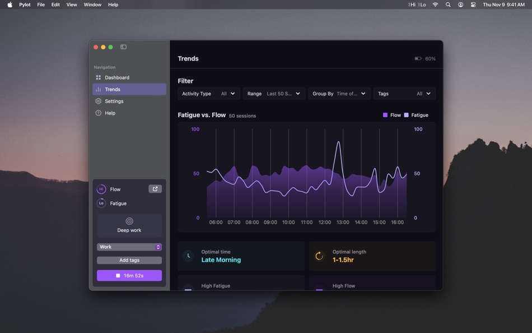The width and height of the screenshot is (532, 333).
Task: Click the Optimal length circular arrow icon
Action: click(319, 256)
